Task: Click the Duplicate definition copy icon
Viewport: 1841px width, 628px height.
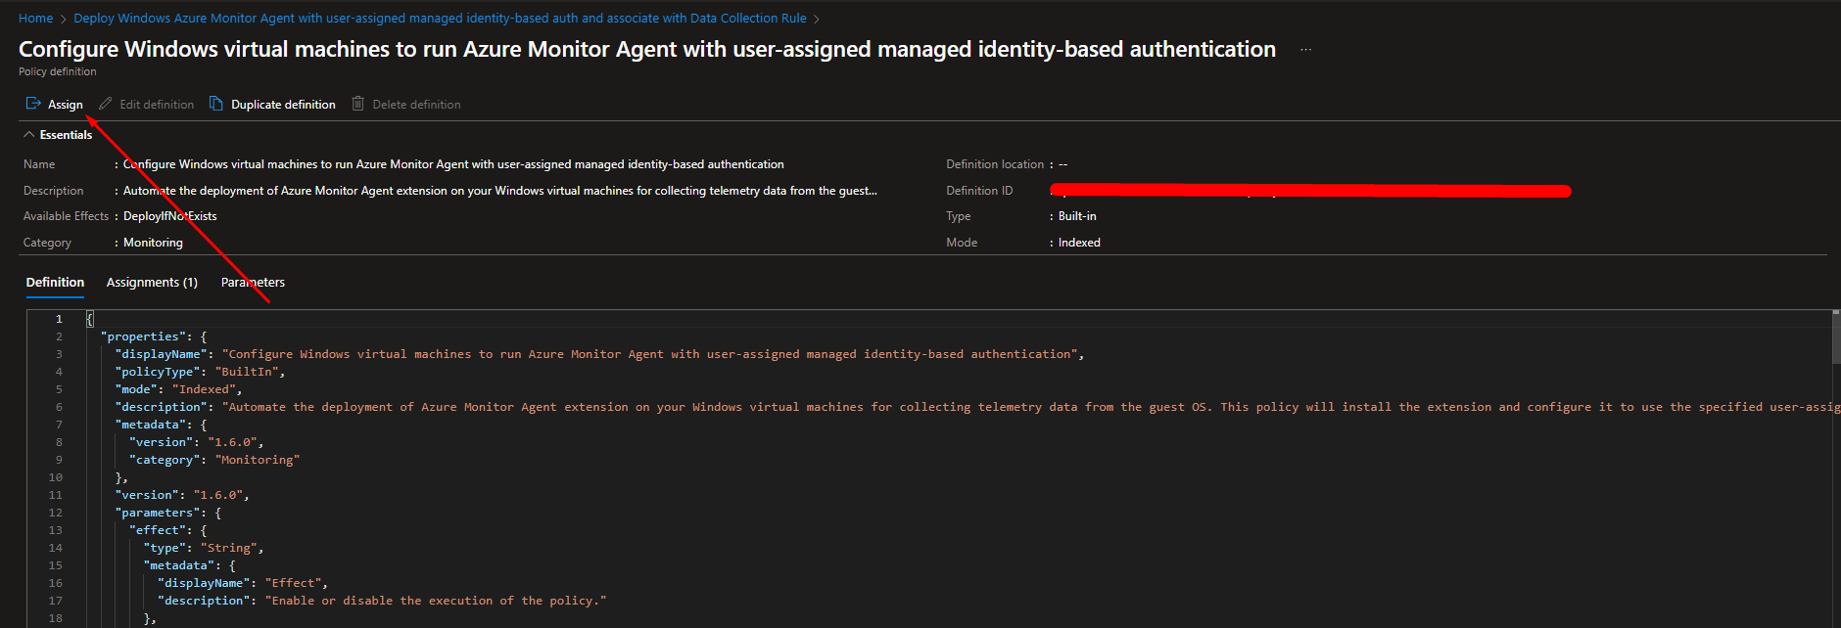Action: [216, 104]
